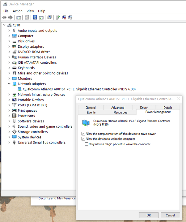Click the Universal Serial Bus controllers icon
Viewport: 186px width, 222px height.
[14, 142]
